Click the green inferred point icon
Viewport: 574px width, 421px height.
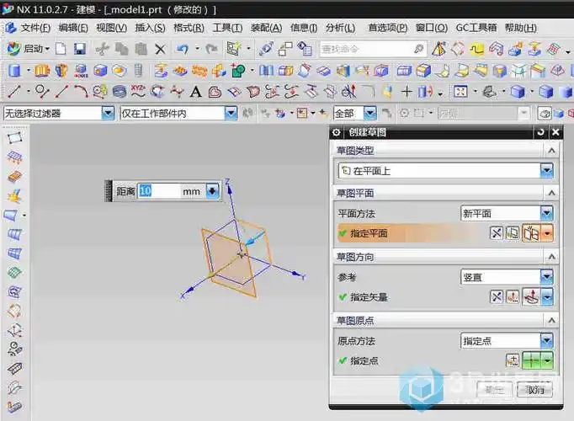[531, 361]
